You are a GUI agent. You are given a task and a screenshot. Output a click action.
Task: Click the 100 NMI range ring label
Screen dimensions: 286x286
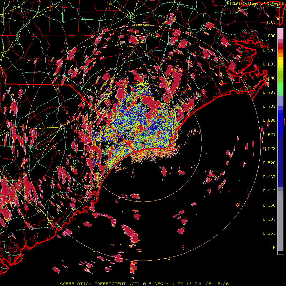(x=143, y=25)
